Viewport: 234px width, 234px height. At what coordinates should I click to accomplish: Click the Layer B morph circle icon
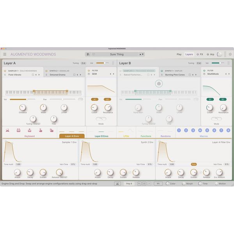pyautogui.click(x=159, y=83)
